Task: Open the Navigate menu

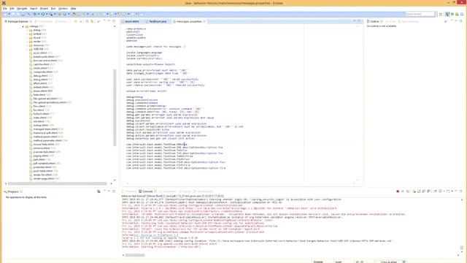Action: 22,9
